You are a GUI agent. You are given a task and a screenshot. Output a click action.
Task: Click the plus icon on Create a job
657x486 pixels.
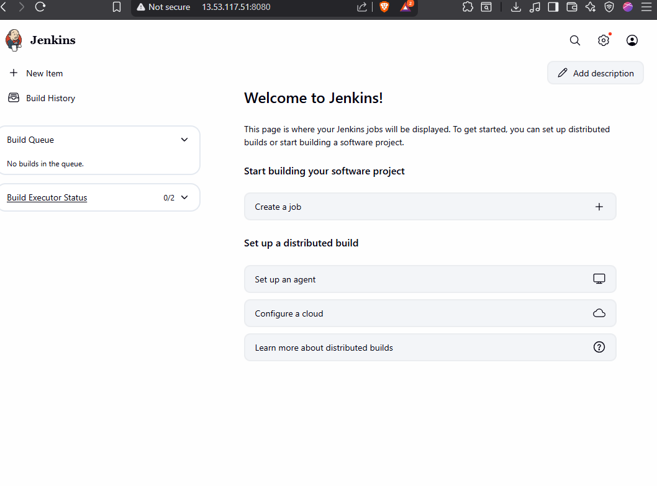599,207
